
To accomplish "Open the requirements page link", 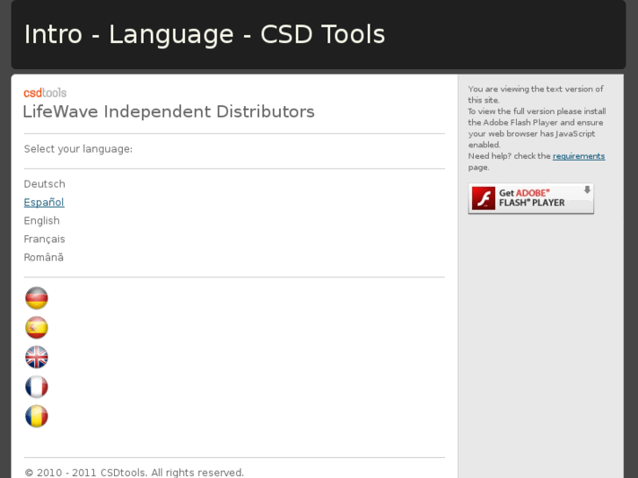I will coord(578,156).
